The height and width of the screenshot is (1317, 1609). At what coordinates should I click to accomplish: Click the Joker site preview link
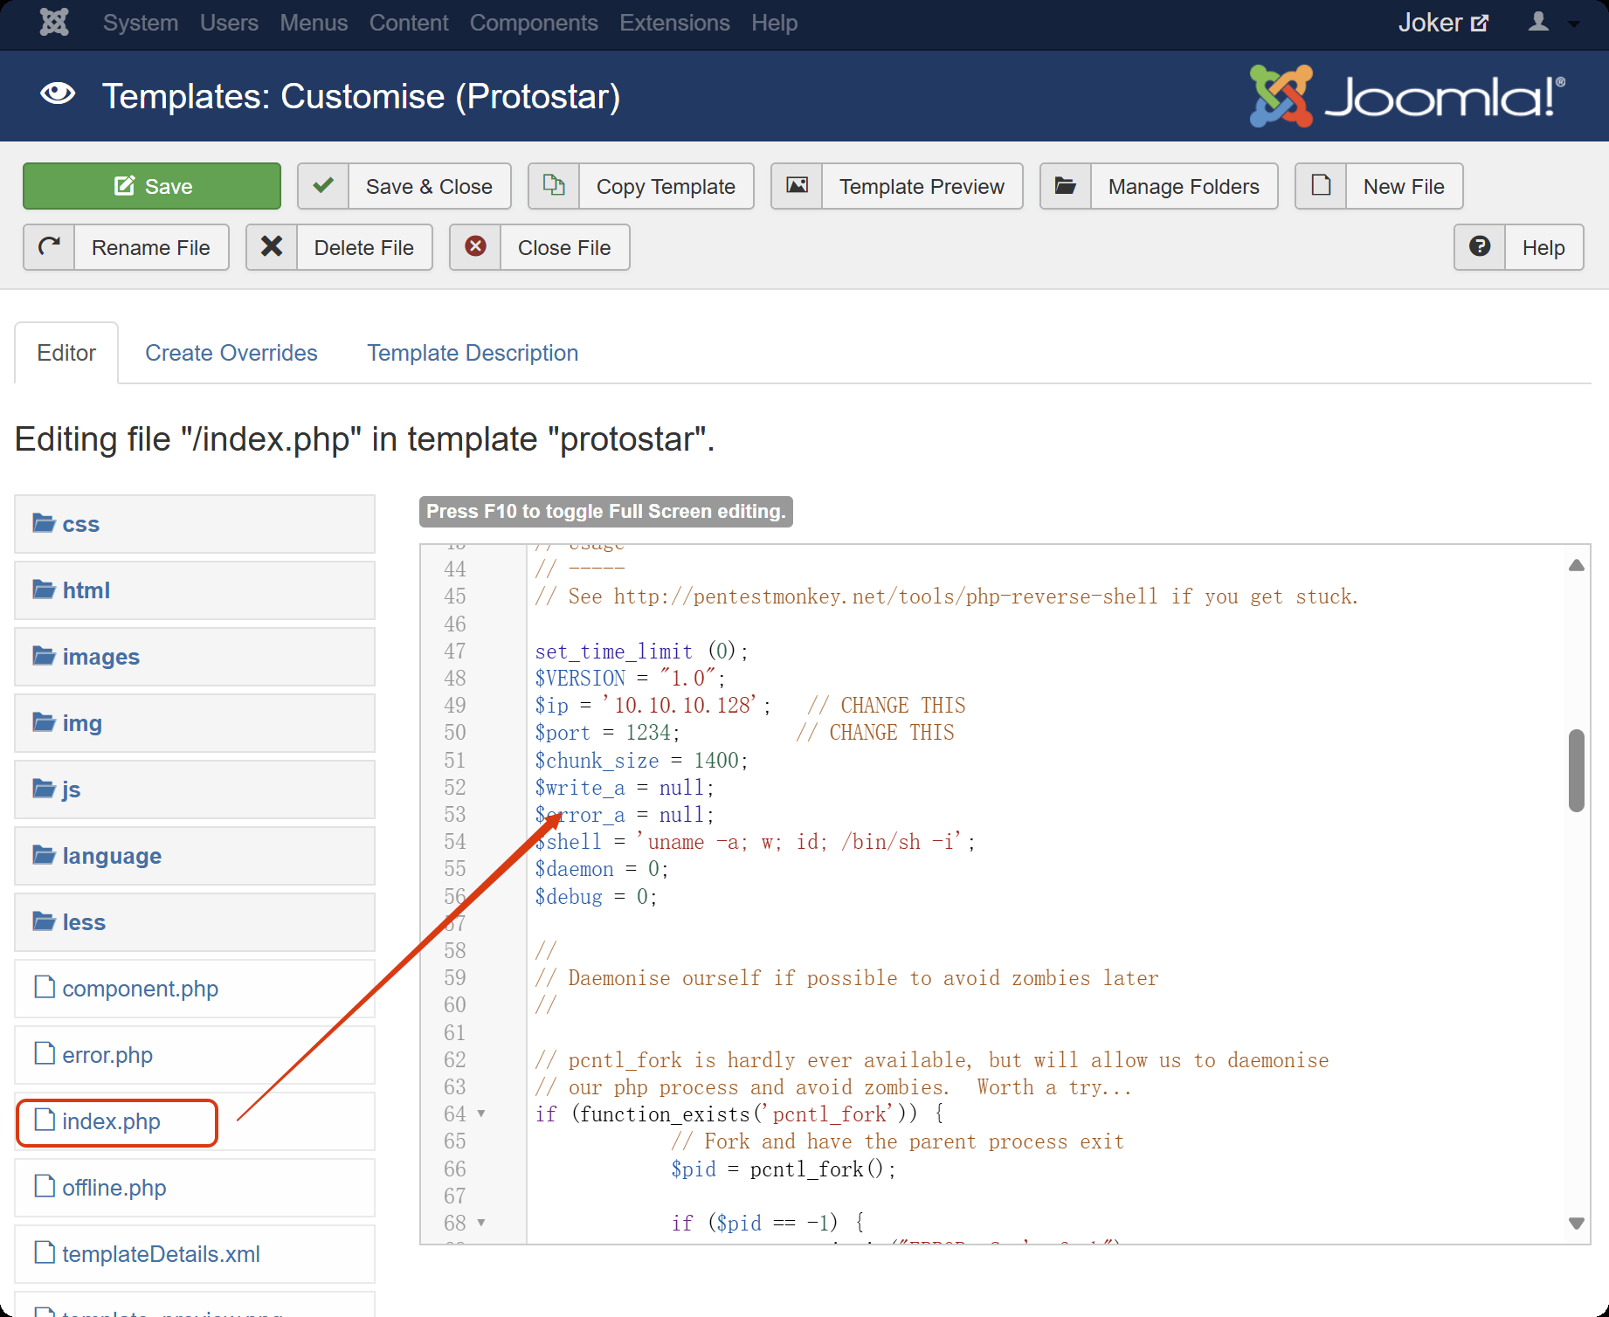pyautogui.click(x=1443, y=23)
